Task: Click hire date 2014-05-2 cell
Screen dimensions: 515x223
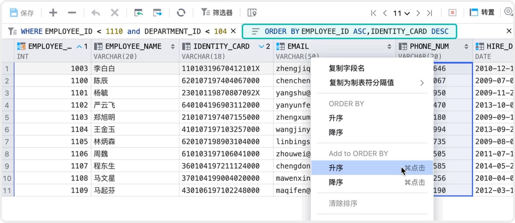Action: 493,166
